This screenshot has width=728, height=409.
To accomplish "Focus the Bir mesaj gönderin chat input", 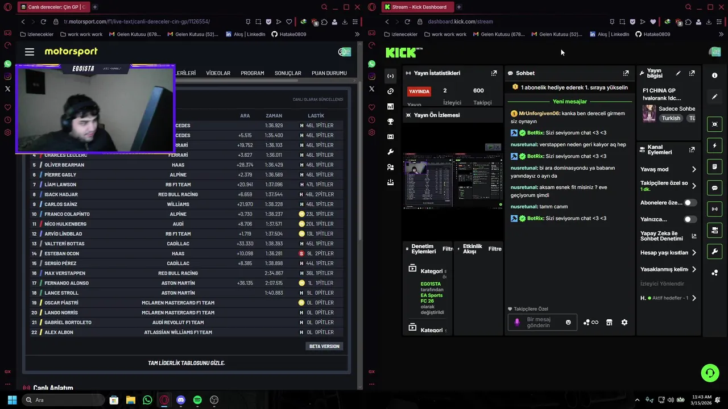I will [x=538, y=323].
